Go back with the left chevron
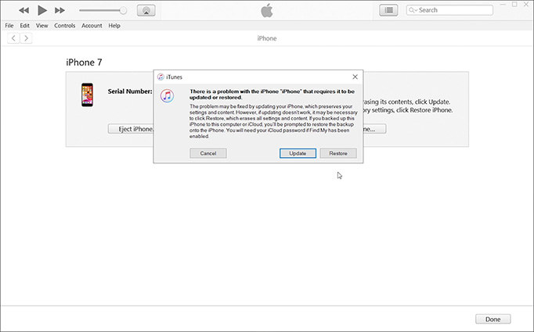The height and width of the screenshot is (332, 534). click(13, 38)
